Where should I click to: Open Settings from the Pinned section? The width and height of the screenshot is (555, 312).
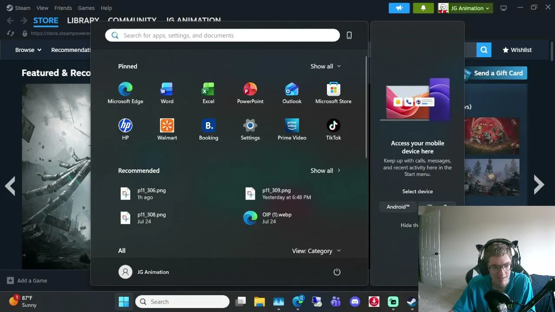[x=250, y=130]
